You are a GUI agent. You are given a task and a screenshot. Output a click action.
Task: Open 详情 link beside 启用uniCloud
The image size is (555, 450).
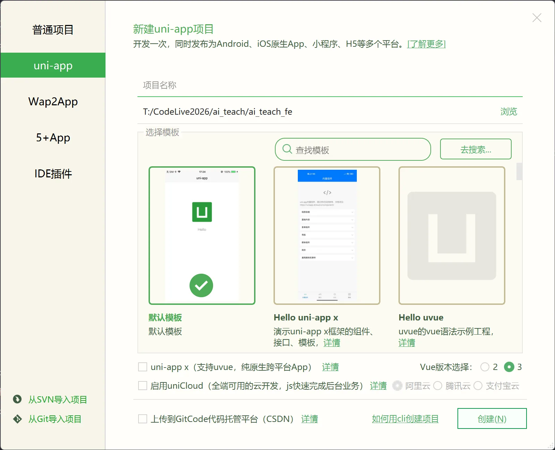pyautogui.click(x=378, y=386)
